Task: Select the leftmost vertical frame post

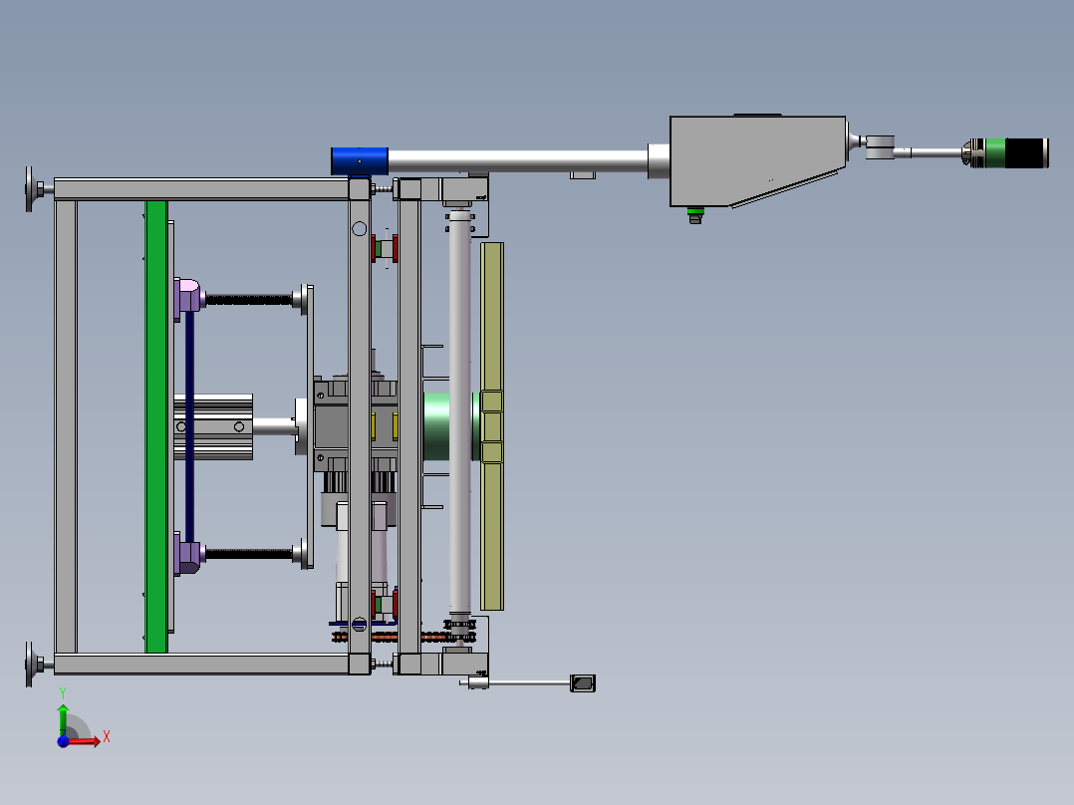Action: (x=66, y=426)
